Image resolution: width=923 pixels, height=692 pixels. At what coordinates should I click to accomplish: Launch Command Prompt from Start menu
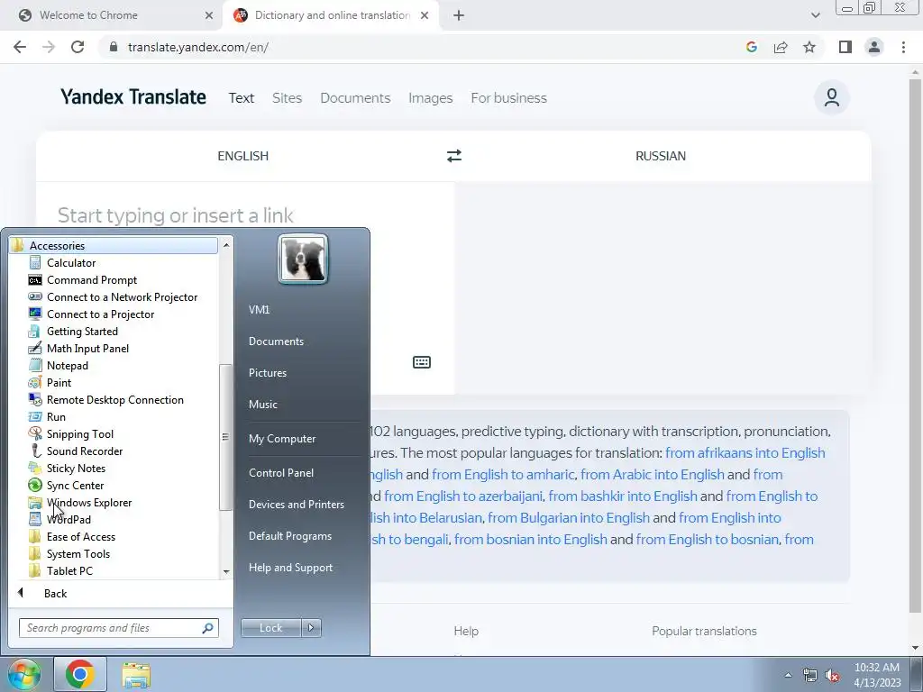click(91, 280)
